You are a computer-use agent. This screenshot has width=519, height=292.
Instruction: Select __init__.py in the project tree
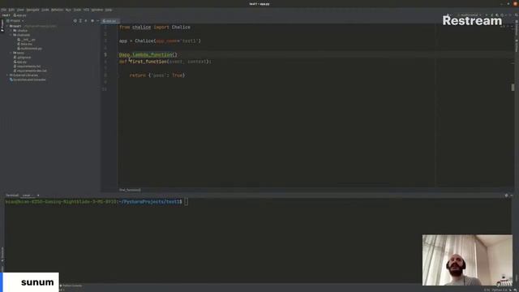tap(26, 40)
